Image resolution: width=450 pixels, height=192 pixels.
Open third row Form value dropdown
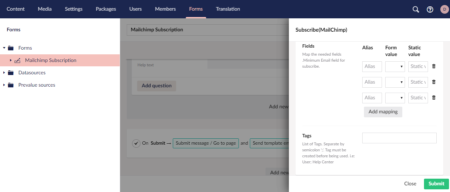click(x=395, y=98)
